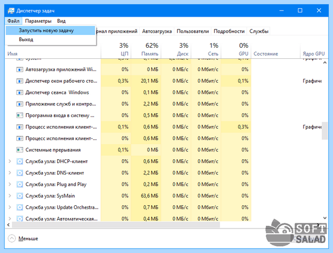333x253 pixels.
Task: Click gear icon of SysMain service
Action: coord(20,196)
